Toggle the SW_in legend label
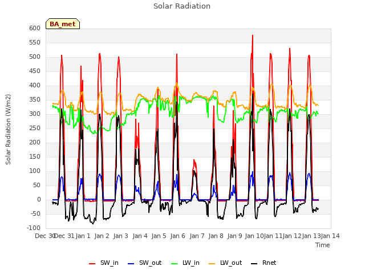The image size is (365, 274). [109, 263]
